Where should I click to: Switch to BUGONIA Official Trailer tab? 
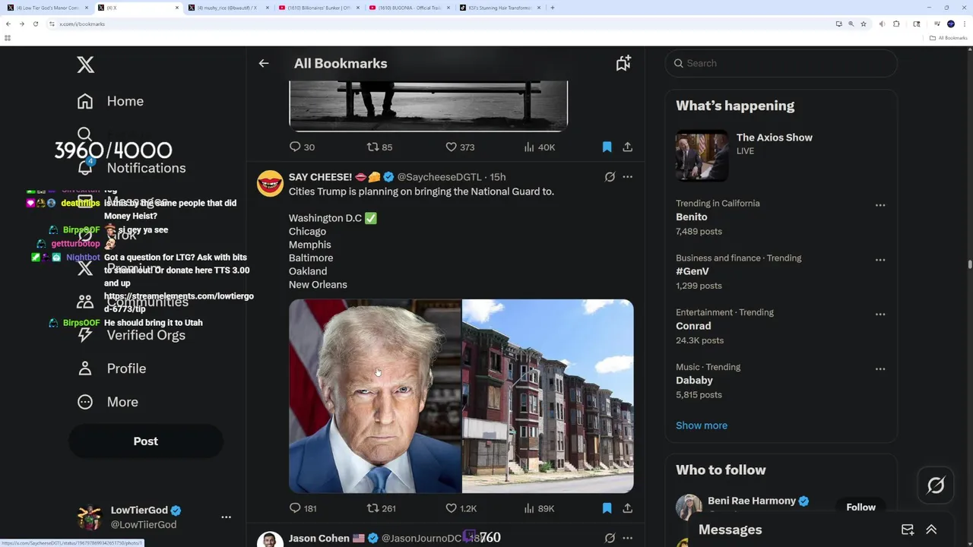[x=410, y=8]
